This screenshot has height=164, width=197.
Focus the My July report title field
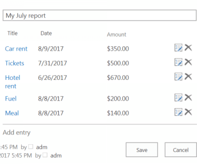point(100,16)
